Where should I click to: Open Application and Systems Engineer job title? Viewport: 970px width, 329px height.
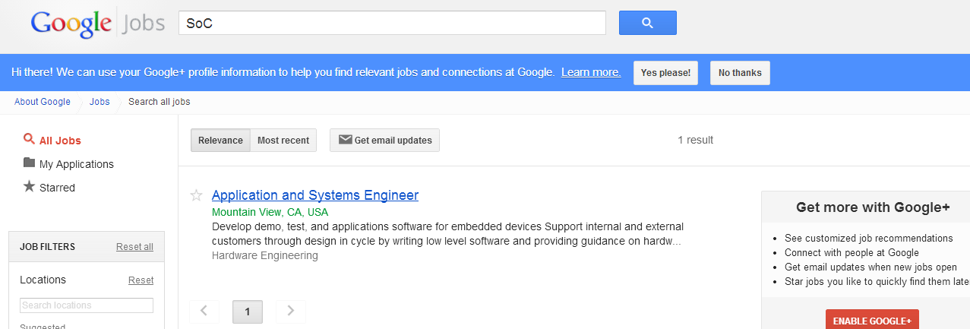point(315,195)
